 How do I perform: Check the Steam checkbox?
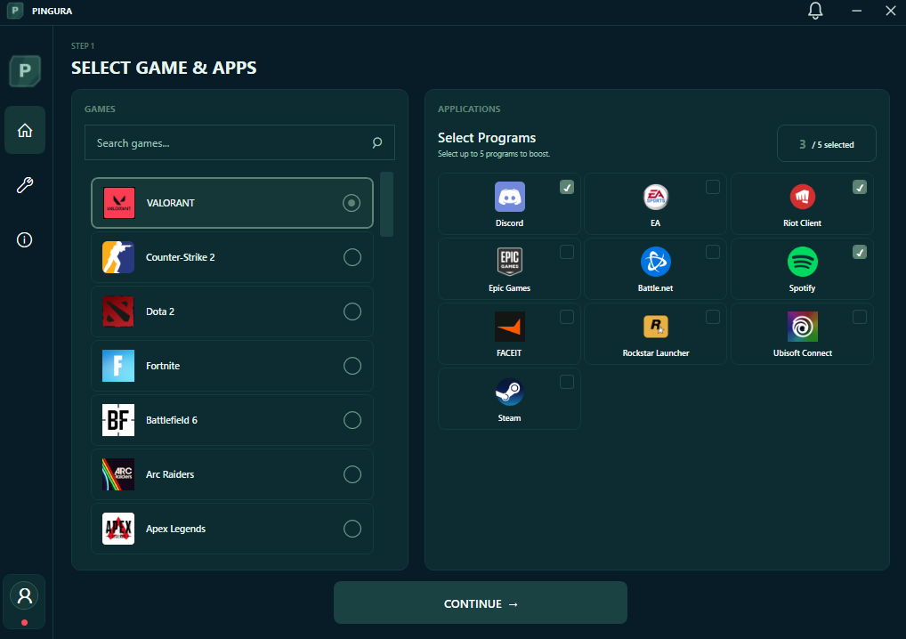point(567,382)
